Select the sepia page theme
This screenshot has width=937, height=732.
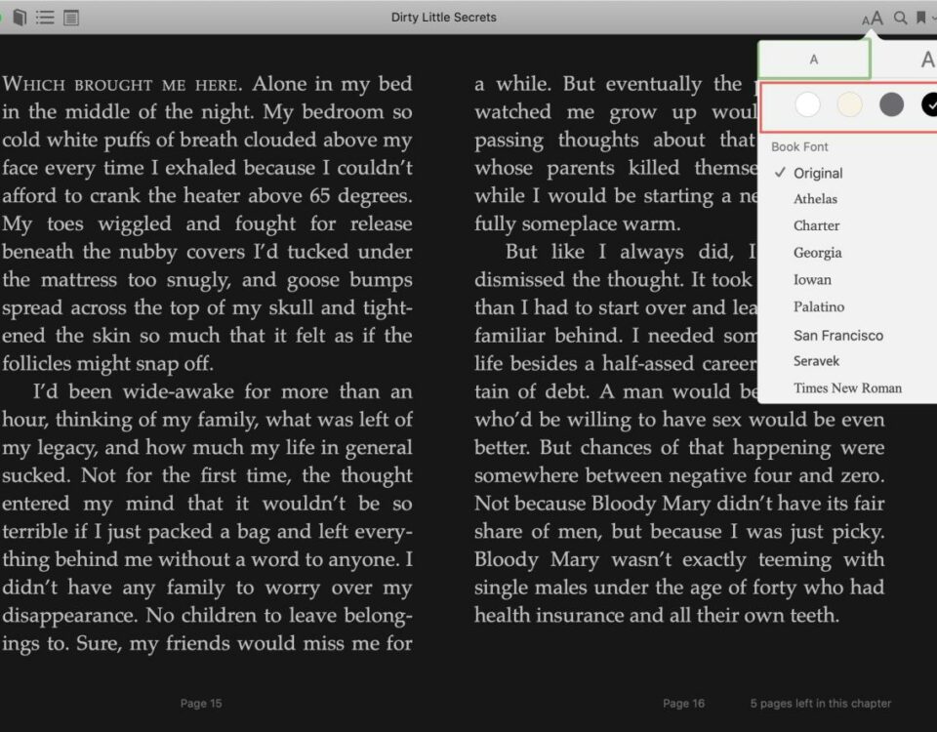coord(849,104)
